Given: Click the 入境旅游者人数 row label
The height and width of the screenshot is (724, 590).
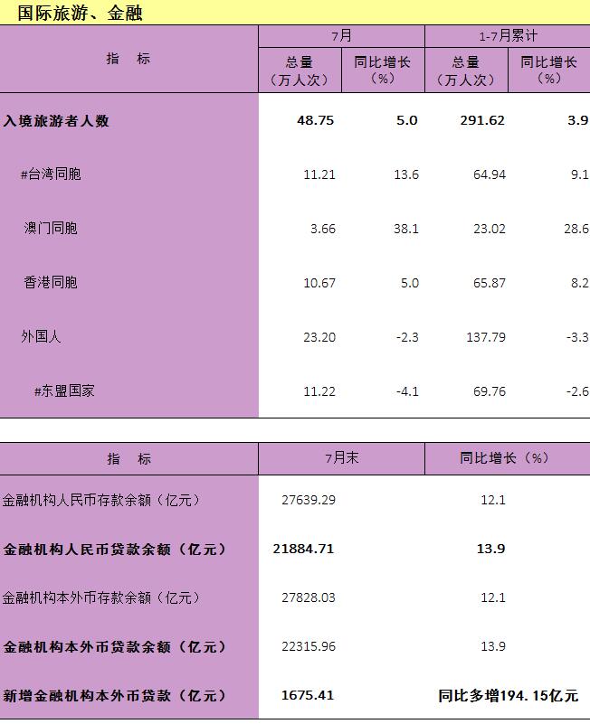Looking at the screenshot, I should 56,121.
